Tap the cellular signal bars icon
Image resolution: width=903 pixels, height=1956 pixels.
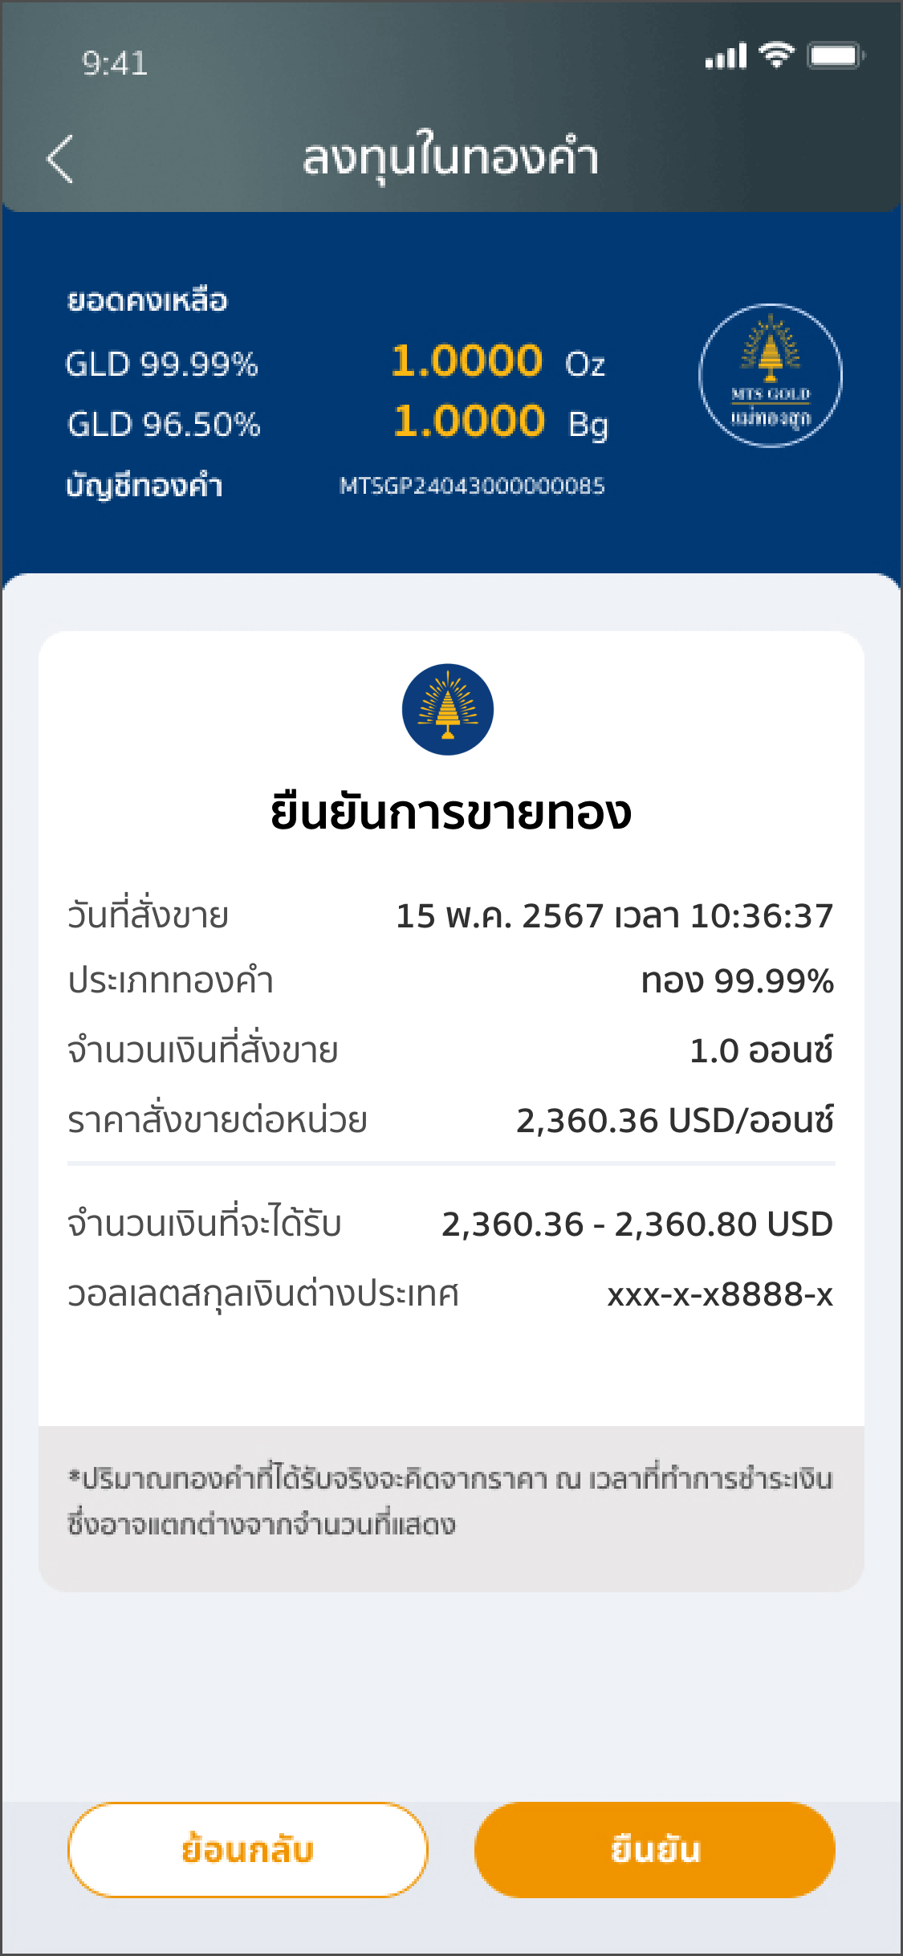[x=726, y=56]
